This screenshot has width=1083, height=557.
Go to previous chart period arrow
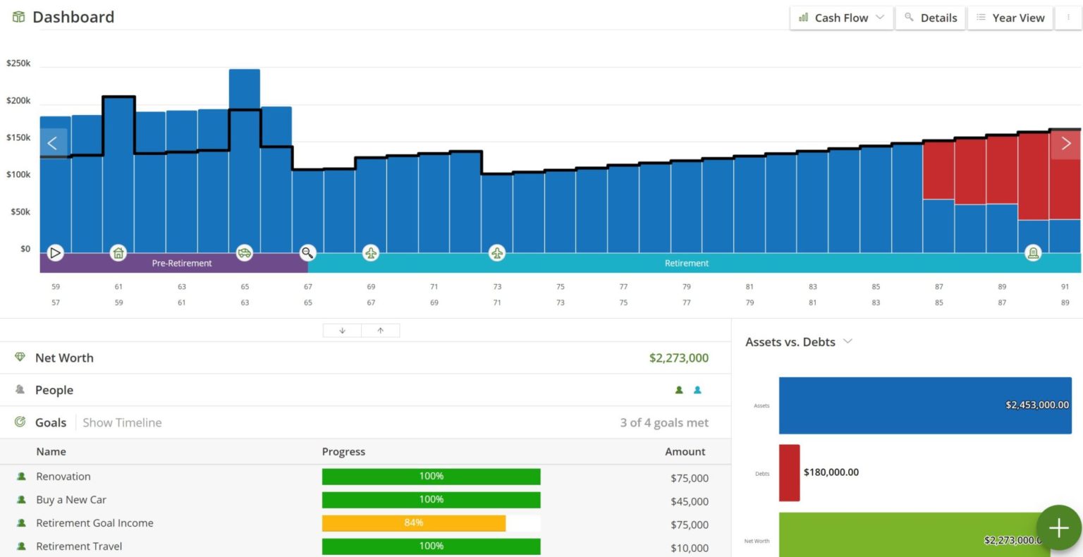pos(53,144)
